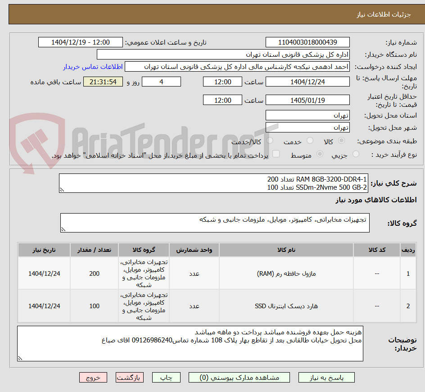
Task: Click the چاپ print button
Action: pyautogui.click(x=166, y=377)
